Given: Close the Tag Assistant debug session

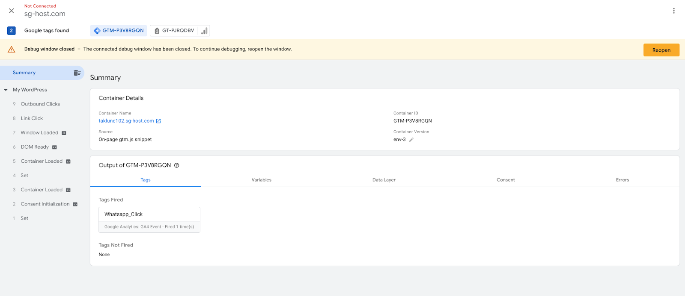Looking at the screenshot, I should (12, 11).
